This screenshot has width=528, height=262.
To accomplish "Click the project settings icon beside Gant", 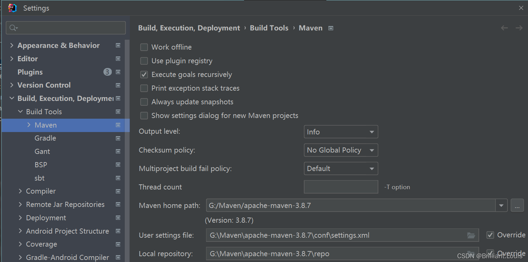I will [118, 152].
